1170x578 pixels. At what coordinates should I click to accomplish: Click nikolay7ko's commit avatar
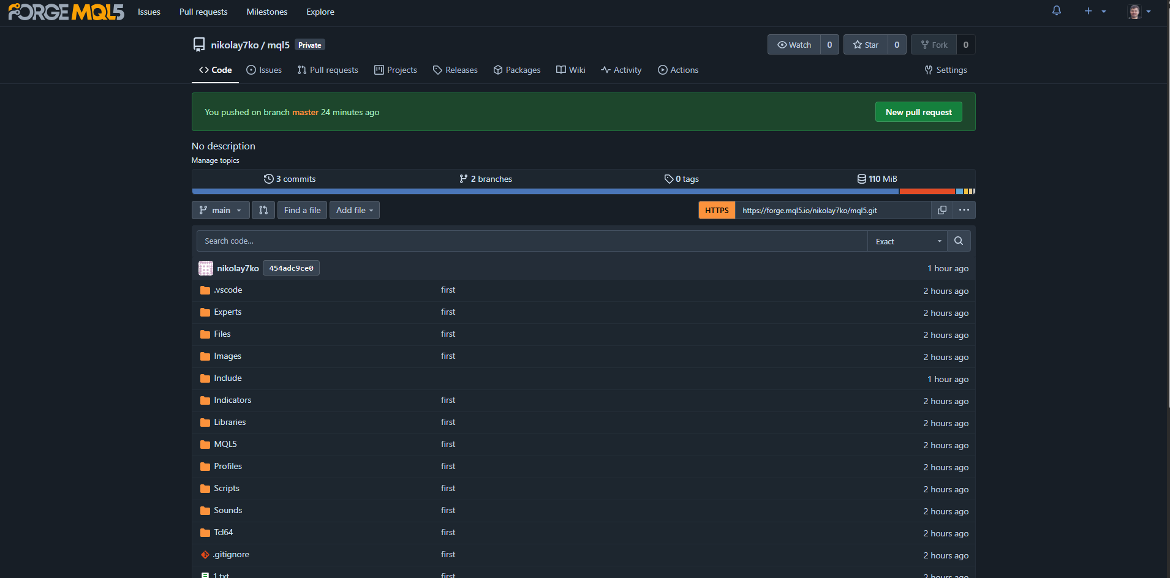coord(206,268)
